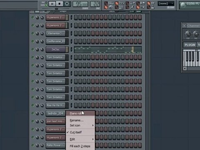200x150 pixels.
Task: Click the 3xOsc channel volume knob
Action: tap(42, 50)
